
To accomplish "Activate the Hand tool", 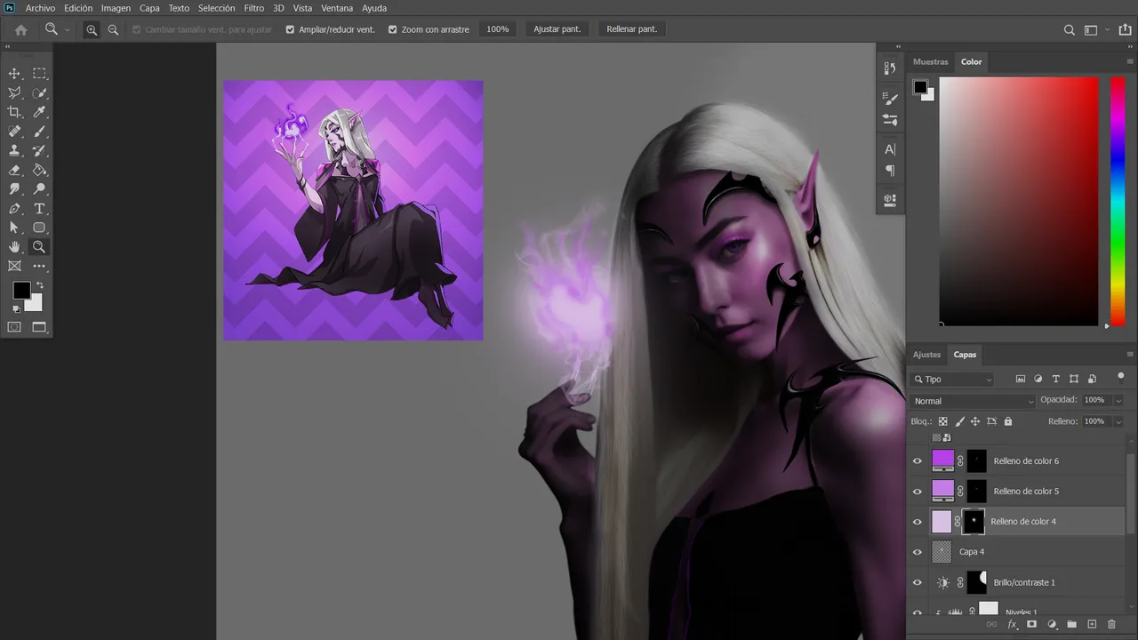I will tap(14, 247).
